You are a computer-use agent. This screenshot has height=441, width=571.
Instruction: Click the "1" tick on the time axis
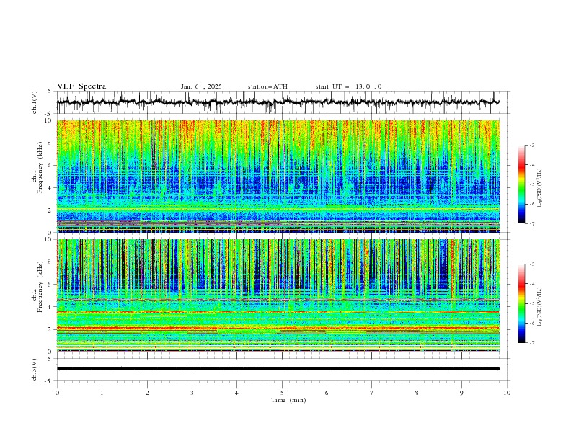(102, 393)
